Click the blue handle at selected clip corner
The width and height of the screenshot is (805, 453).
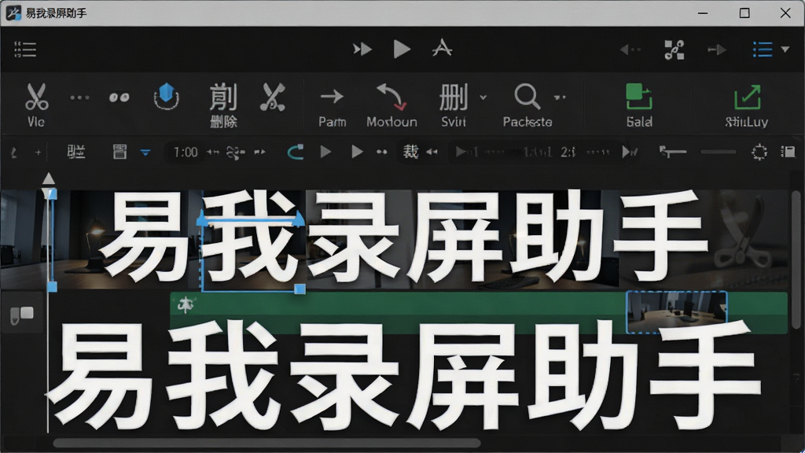click(x=300, y=289)
